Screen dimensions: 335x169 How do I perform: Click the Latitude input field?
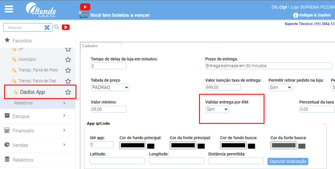coord(117,161)
